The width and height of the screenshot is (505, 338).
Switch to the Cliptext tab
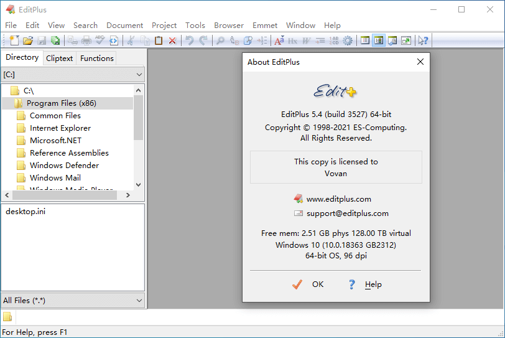coord(59,59)
